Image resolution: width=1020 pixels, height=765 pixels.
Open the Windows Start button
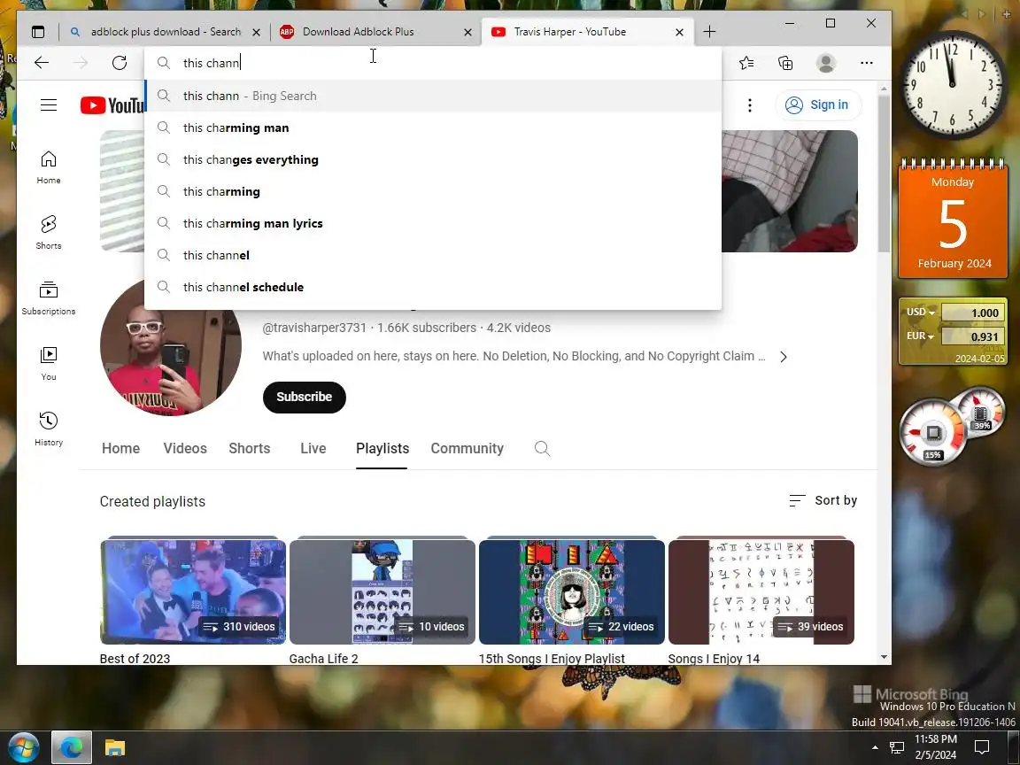tap(23, 747)
